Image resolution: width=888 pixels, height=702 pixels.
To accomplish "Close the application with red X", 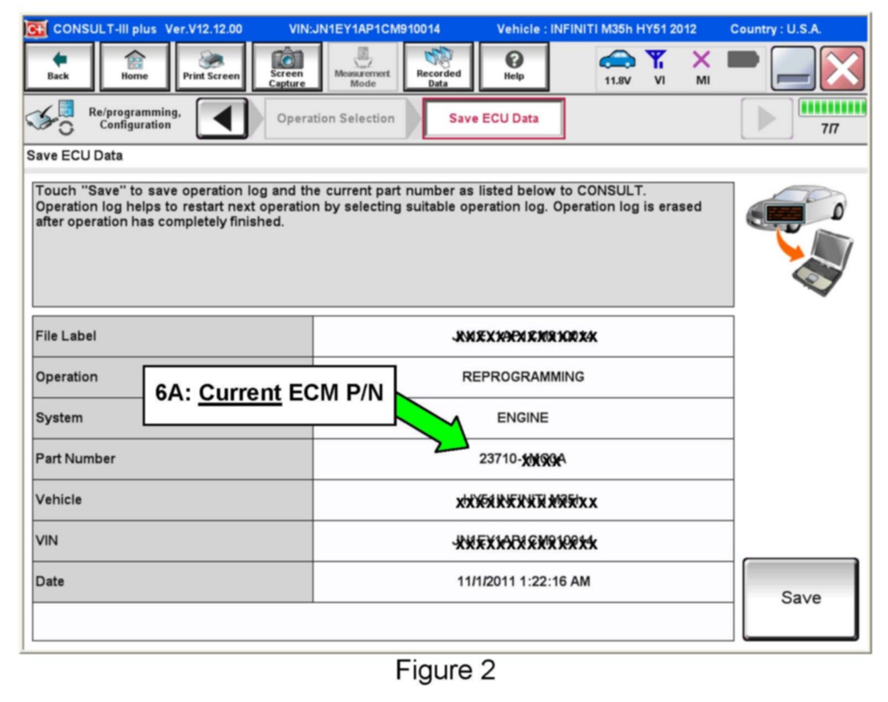I will click(x=842, y=69).
